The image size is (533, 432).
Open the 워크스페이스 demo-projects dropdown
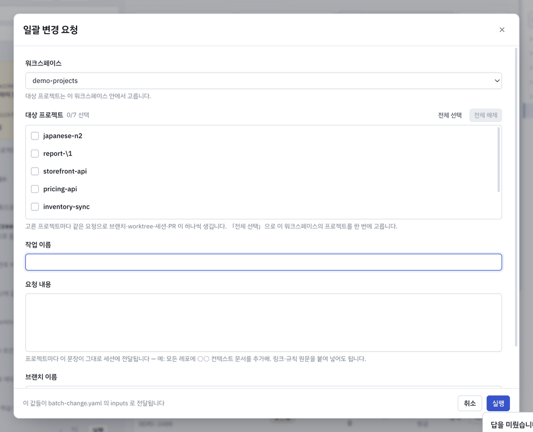pyautogui.click(x=264, y=80)
